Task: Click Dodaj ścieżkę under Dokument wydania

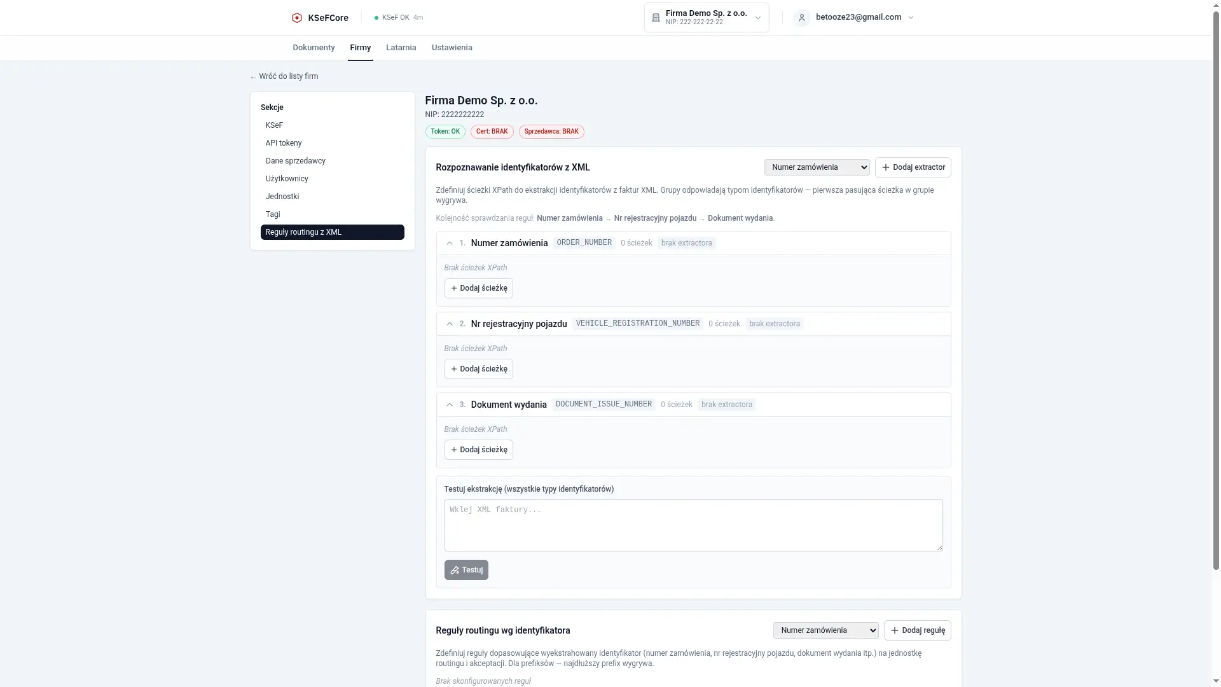Action: [478, 450]
